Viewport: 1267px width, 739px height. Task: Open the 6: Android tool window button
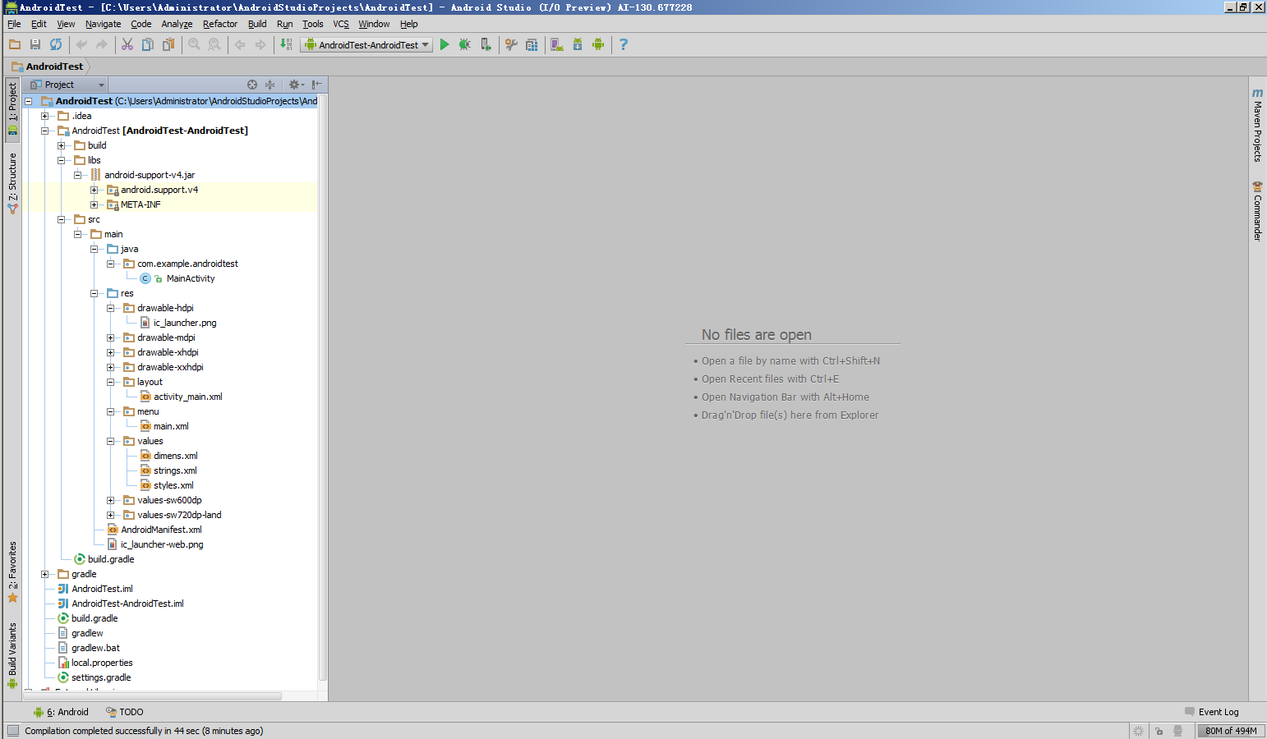[61, 712]
